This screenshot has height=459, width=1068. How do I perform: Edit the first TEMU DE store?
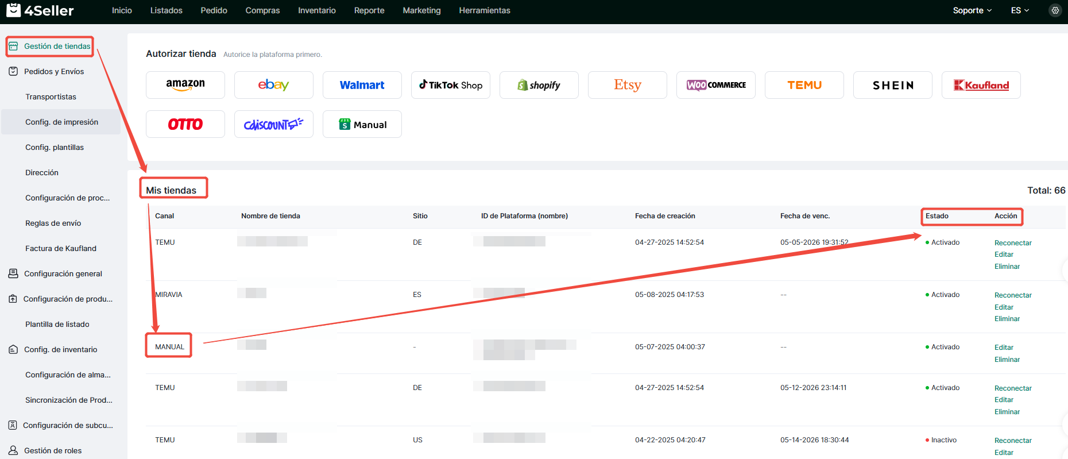click(x=1004, y=254)
